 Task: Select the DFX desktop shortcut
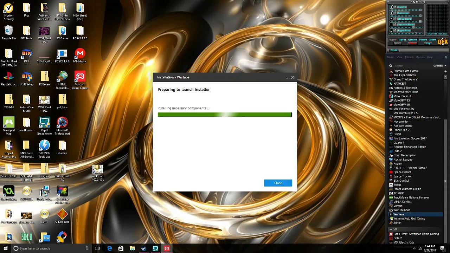pyautogui.click(x=27, y=56)
